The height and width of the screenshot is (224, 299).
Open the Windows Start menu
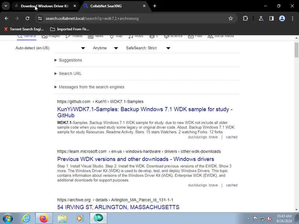[8, 218]
